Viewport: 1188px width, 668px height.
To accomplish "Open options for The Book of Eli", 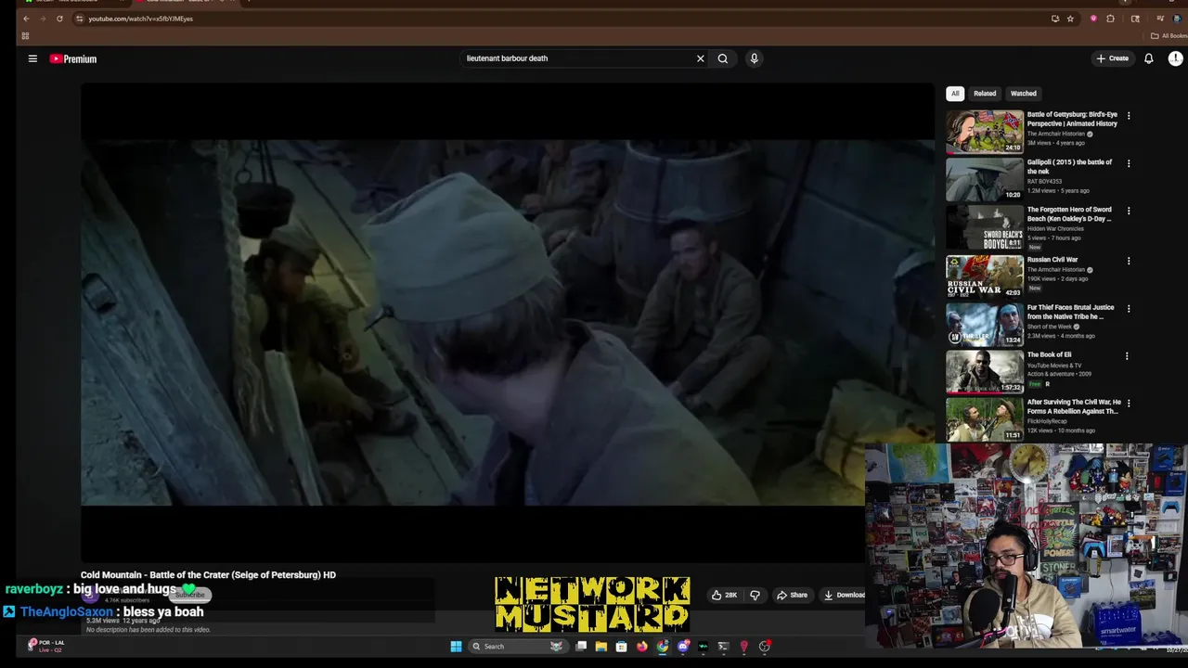I will 1127,355.
